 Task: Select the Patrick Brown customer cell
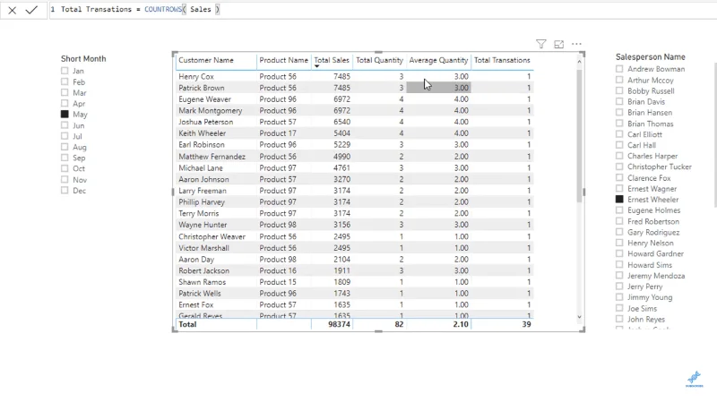tap(201, 88)
